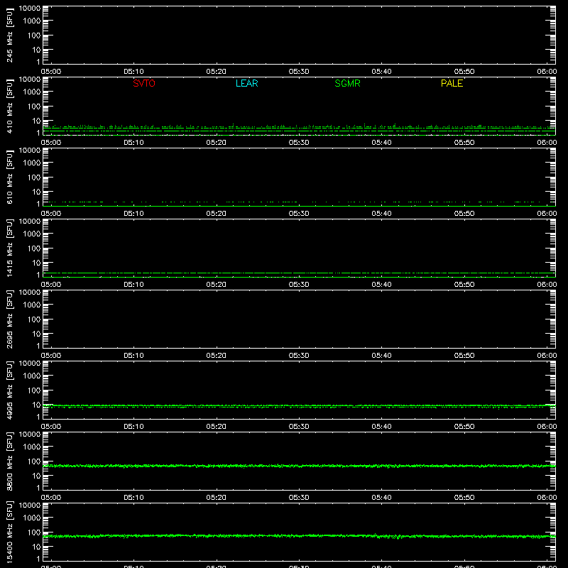Select the 8800 MHz [SFU] axis title
This screenshot has width=568, height=568.
pyautogui.click(x=9, y=461)
